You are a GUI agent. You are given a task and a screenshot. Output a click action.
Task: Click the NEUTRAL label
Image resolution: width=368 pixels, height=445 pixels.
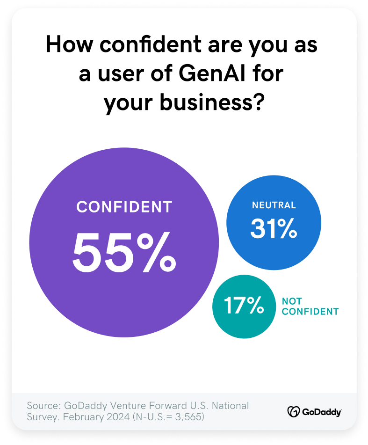click(x=274, y=205)
